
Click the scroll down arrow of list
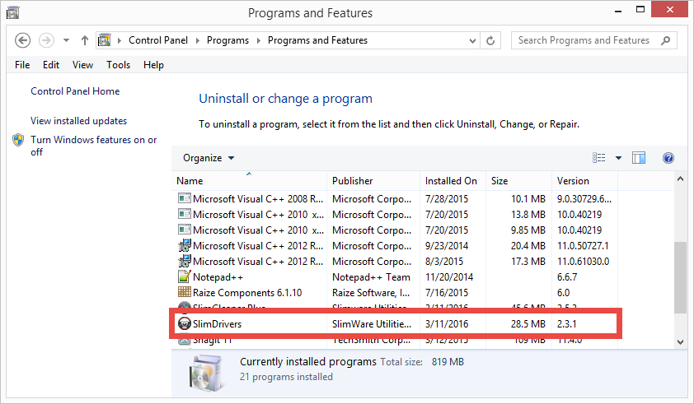click(x=680, y=341)
